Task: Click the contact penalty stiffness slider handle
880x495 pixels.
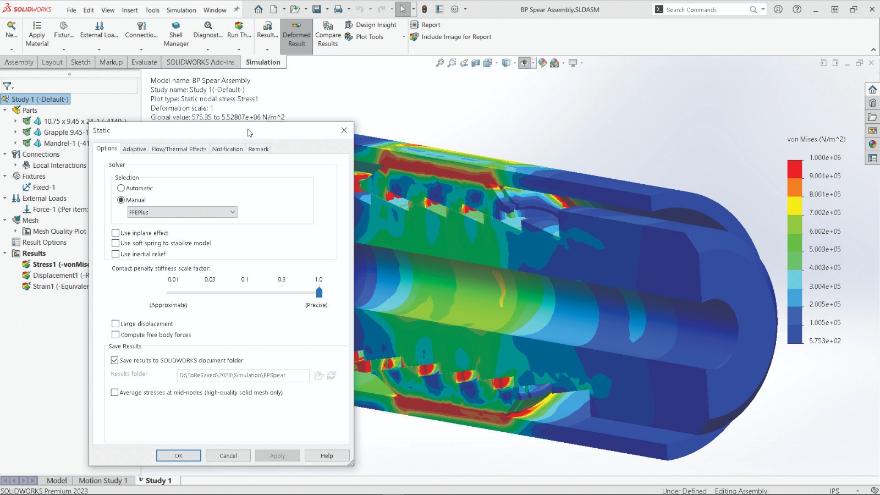Action: click(x=319, y=293)
